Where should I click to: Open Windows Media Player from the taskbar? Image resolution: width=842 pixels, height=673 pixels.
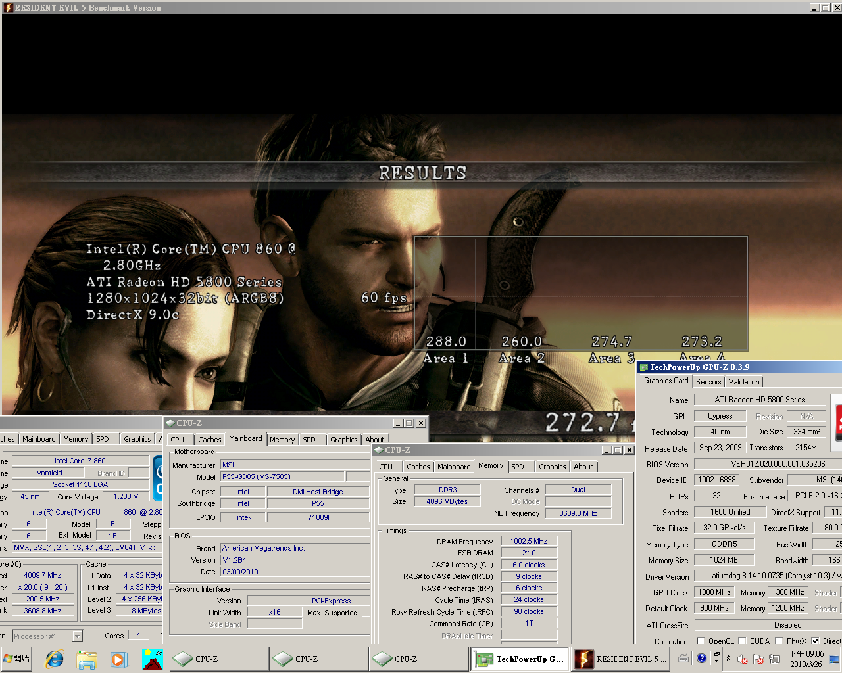click(x=118, y=659)
